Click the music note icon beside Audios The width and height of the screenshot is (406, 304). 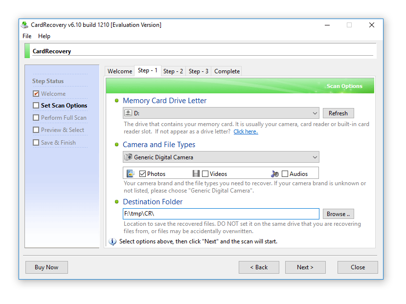275,174
